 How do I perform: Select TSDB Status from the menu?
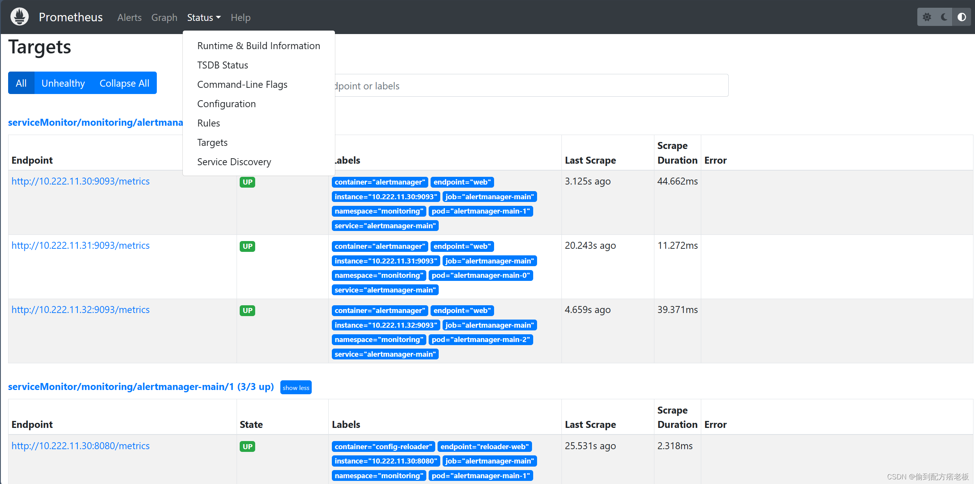click(223, 65)
